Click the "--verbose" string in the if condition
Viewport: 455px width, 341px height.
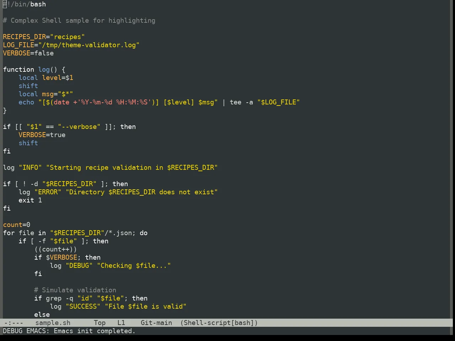[x=79, y=127]
